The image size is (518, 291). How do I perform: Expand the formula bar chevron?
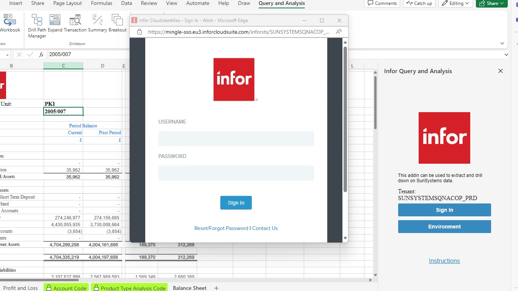[x=507, y=55]
